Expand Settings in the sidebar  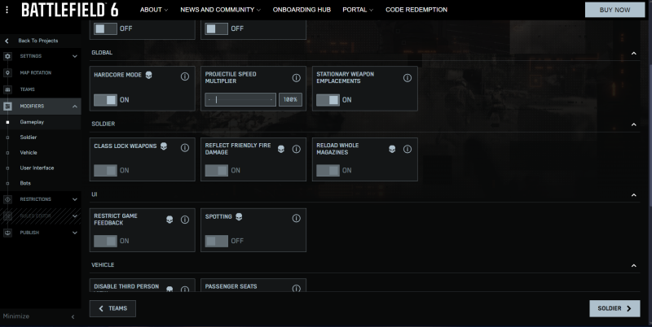tap(75, 56)
